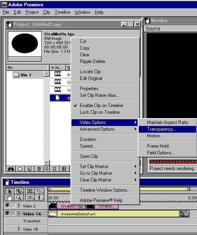The image size is (197, 235).
Task: Toggle the eye icon for Video 1A track
Action: point(7,213)
